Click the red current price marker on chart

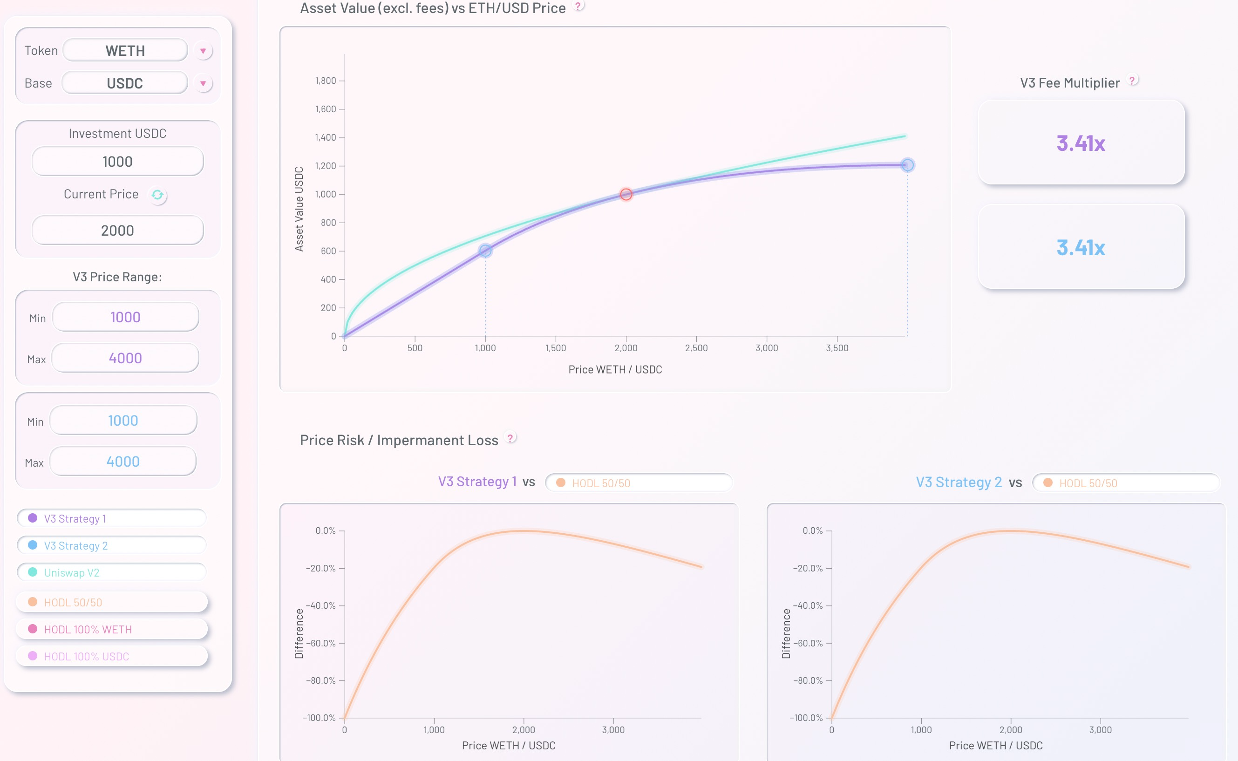click(626, 194)
